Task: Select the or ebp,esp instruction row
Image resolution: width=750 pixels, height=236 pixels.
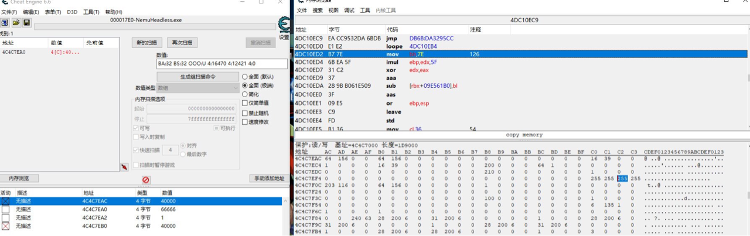Action: (521, 103)
